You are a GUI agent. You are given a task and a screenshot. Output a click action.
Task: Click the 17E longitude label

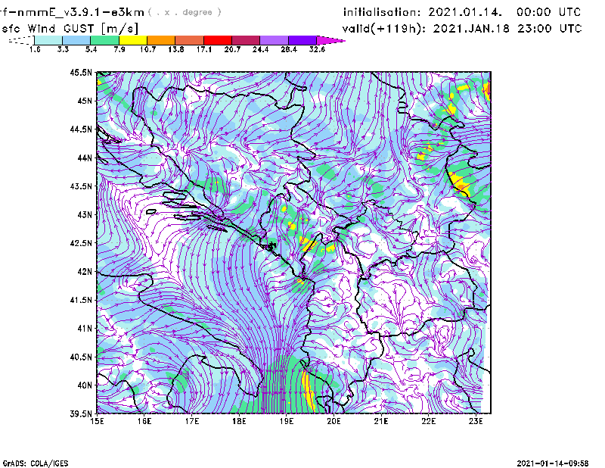(x=192, y=421)
